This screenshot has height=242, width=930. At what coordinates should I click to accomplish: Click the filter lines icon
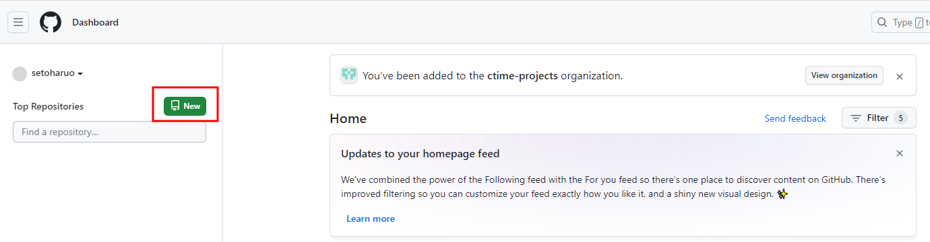point(856,118)
